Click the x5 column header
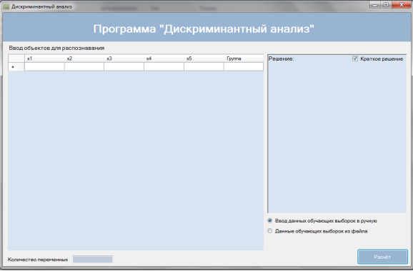The height and width of the screenshot is (271, 413). 204,58
